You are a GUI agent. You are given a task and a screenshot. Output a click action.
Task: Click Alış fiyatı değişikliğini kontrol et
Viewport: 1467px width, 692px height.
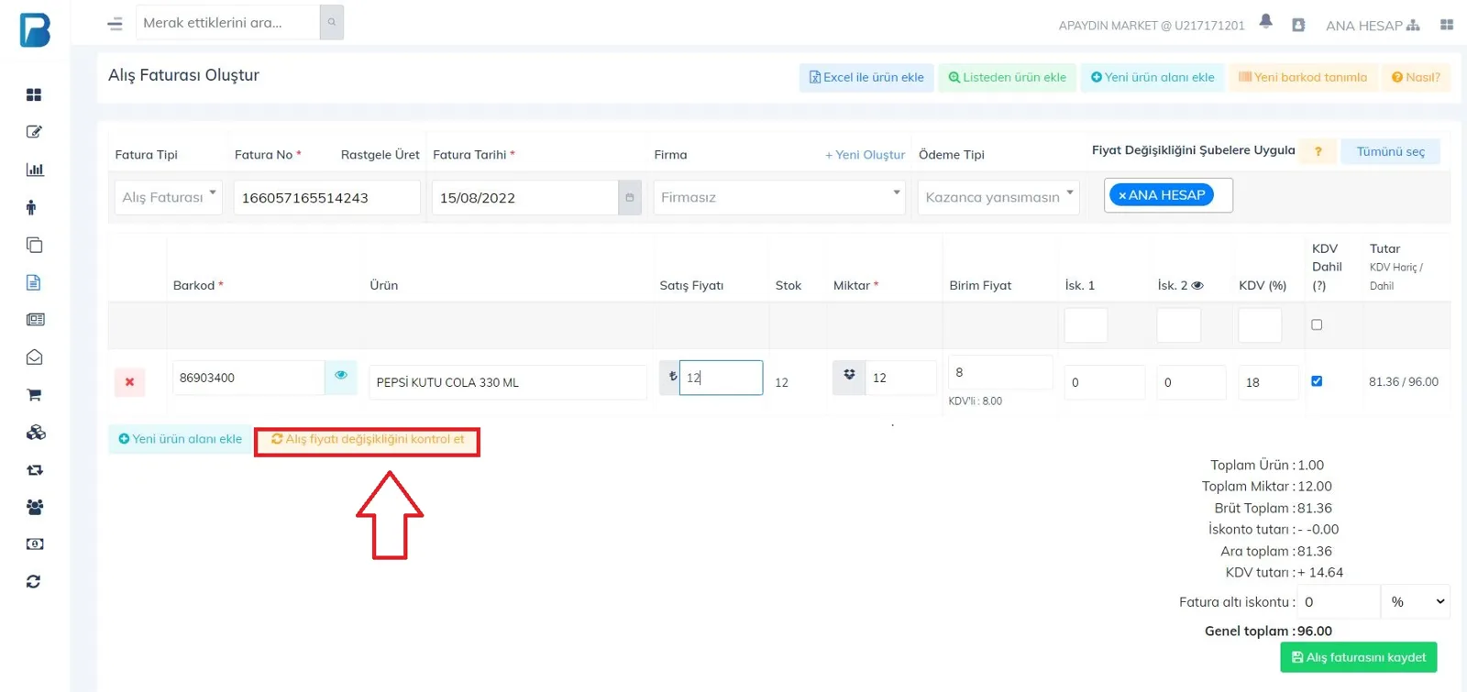(x=368, y=439)
